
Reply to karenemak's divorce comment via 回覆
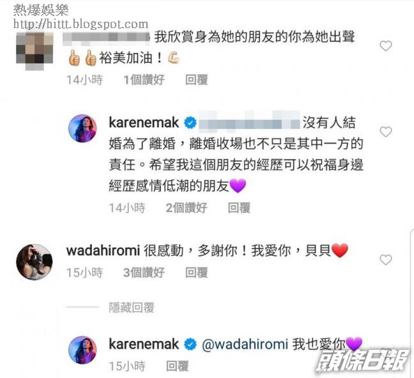coord(239,208)
